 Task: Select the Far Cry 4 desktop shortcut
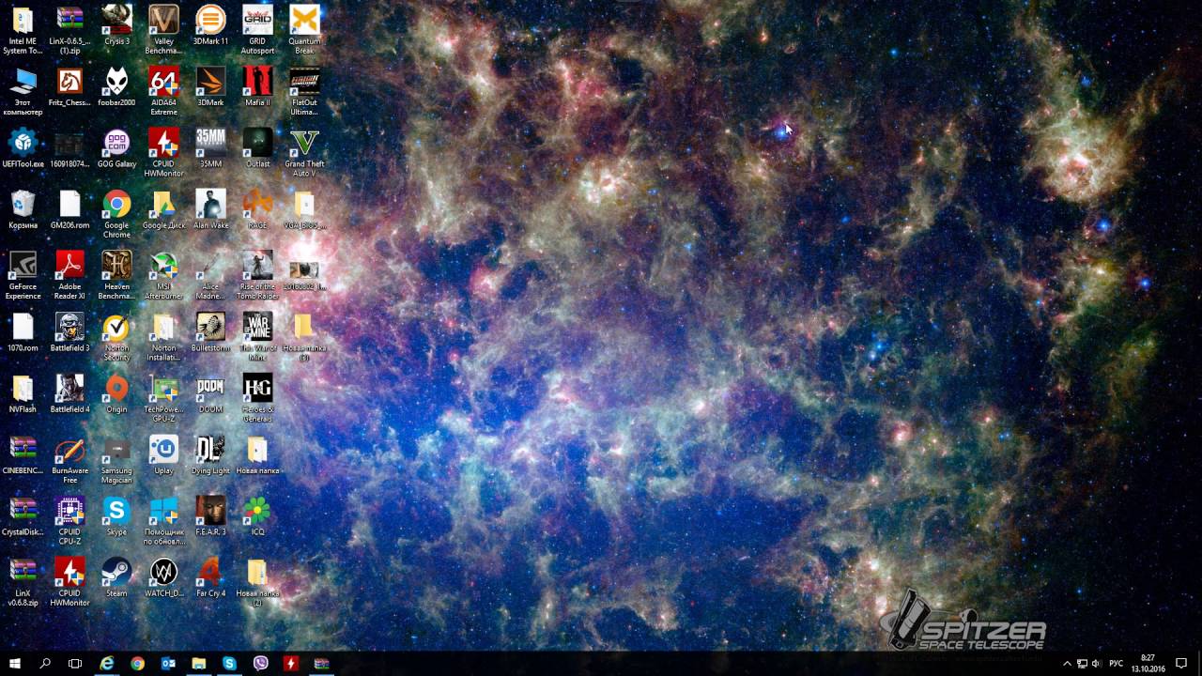(x=210, y=578)
